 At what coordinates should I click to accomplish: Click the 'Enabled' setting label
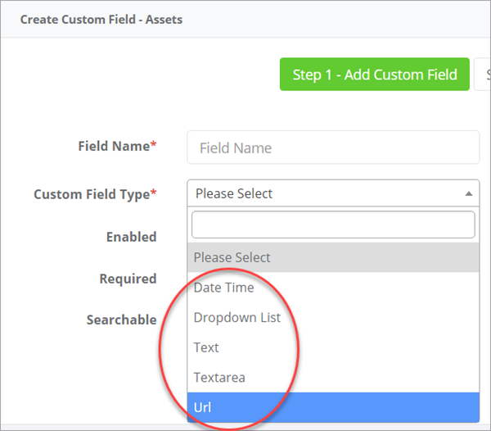[x=131, y=237]
